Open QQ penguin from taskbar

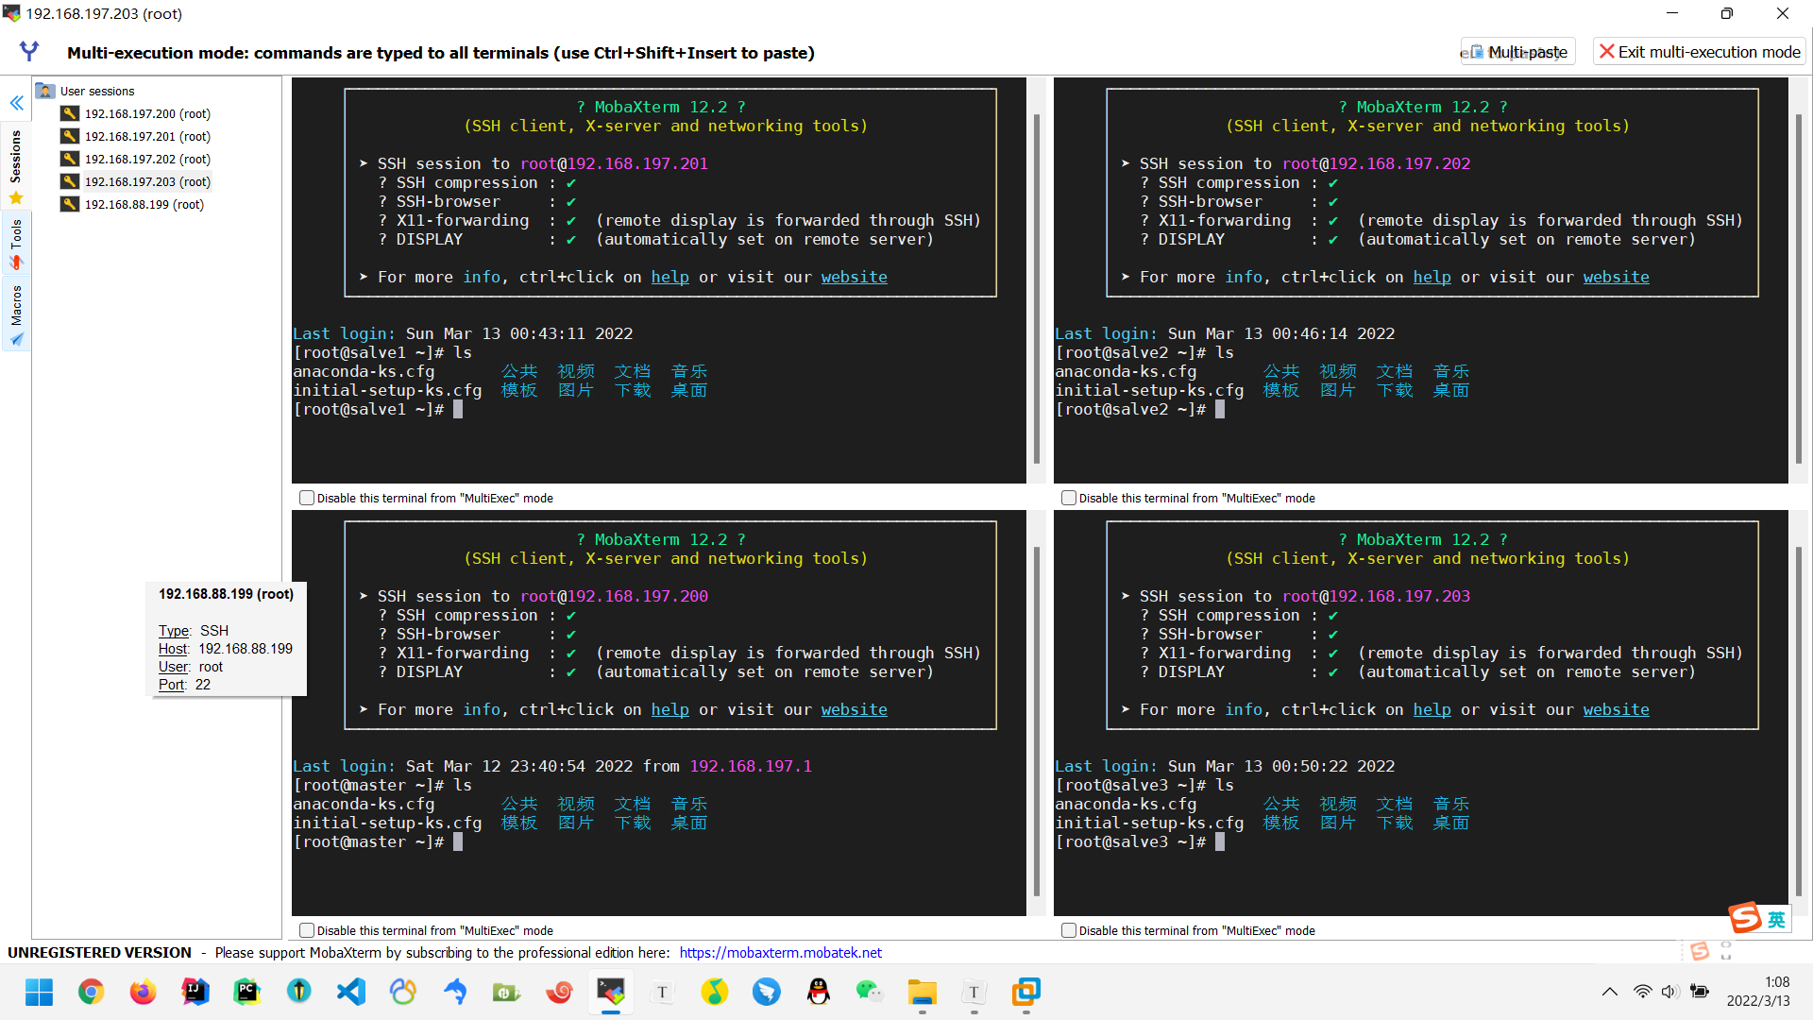818,992
